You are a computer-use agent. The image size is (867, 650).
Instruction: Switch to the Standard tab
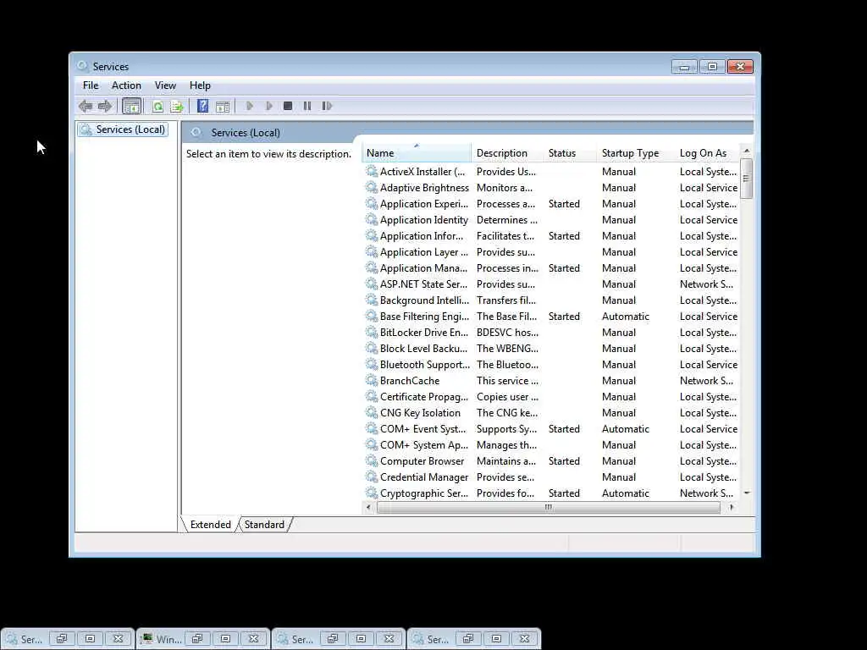coord(264,525)
